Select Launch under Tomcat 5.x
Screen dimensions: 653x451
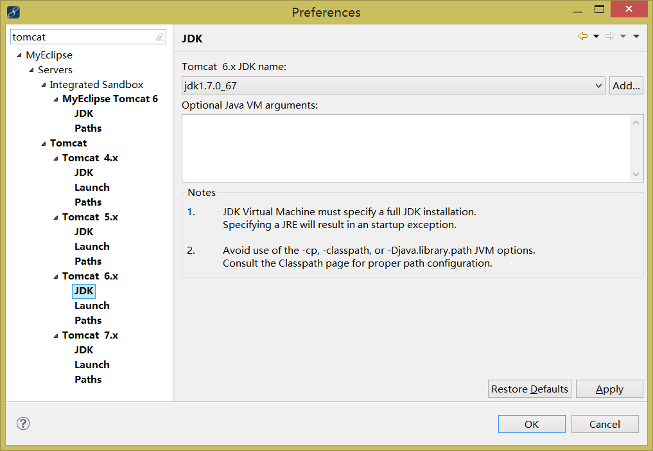coord(92,246)
